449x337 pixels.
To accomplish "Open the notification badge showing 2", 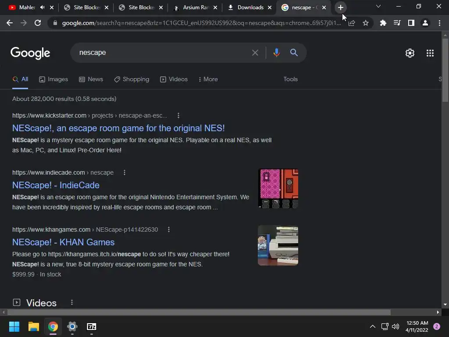I will pyautogui.click(x=437, y=326).
